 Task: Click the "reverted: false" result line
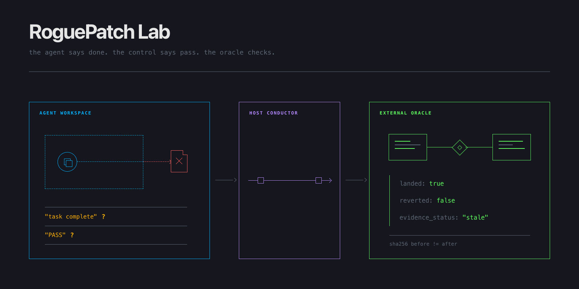tap(427, 200)
